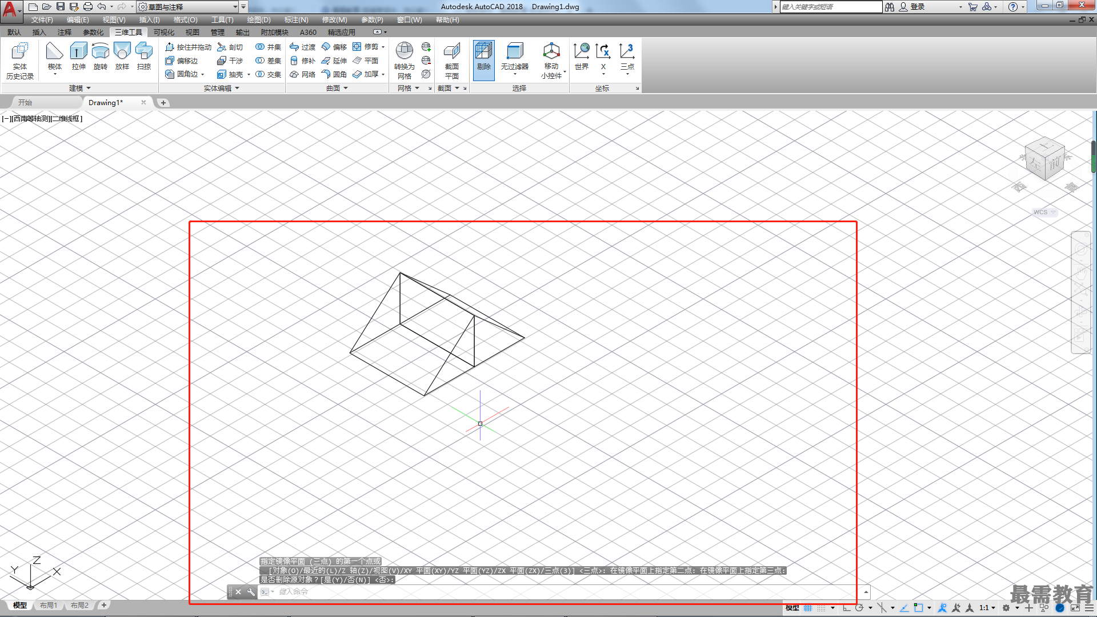Toggle ortho mode in status bar
Screen dimensions: 1097x617
tap(846, 608)
